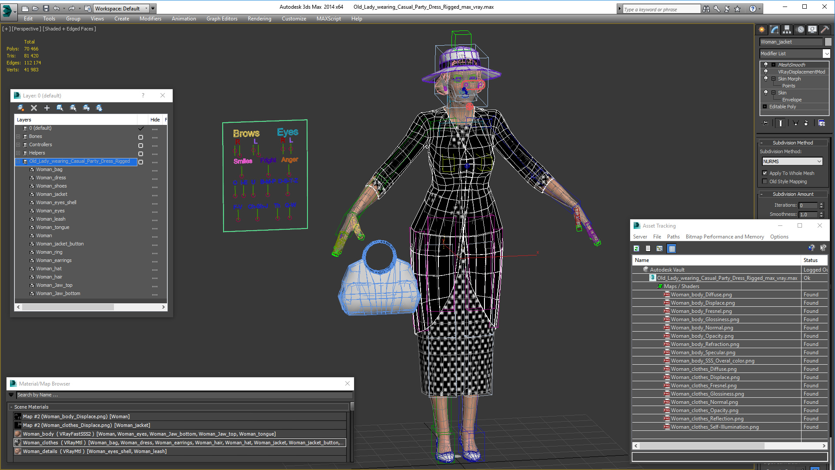Viewport: 835px width, 470px height.
Task: Click Select Highlighted Objects and Layers icon
Action: tap(60, 107)
